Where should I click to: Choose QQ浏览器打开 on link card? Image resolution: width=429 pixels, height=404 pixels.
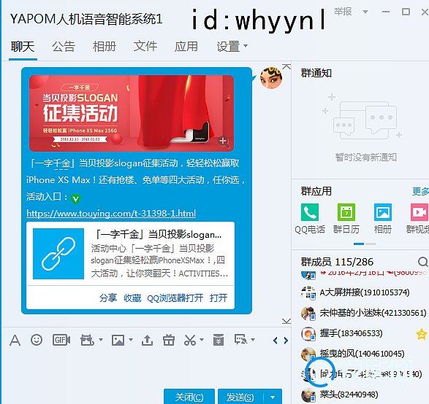tap(175, 298)
